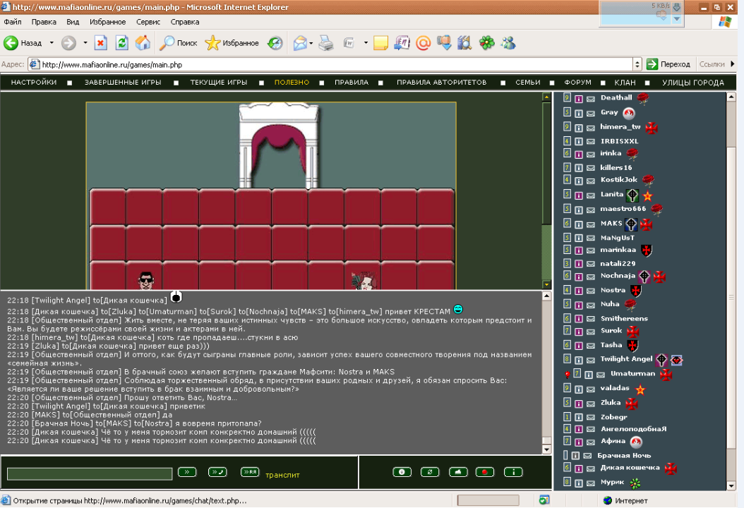The height and width of the screenshot is (508, 744).
Task: Toggle the транслит transliteration option
Action: tap(282, 475)
